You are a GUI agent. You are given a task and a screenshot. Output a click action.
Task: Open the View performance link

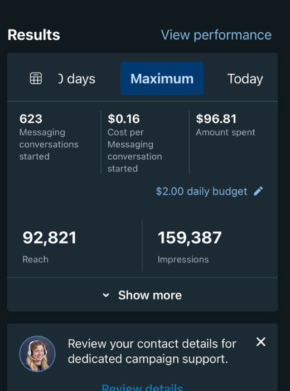click(x=216, y=35)
